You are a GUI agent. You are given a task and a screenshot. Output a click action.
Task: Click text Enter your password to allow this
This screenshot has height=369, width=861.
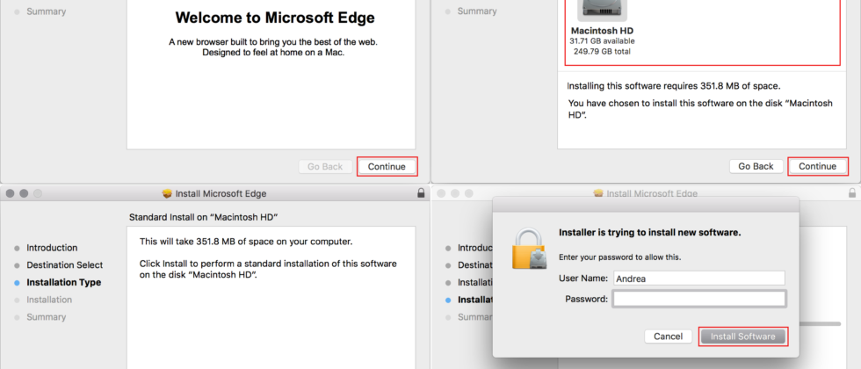pyautogui.click(x=620, y=257)
